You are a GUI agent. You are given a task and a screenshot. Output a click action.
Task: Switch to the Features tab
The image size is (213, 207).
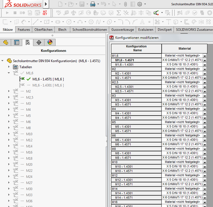(x=24, y=30)
